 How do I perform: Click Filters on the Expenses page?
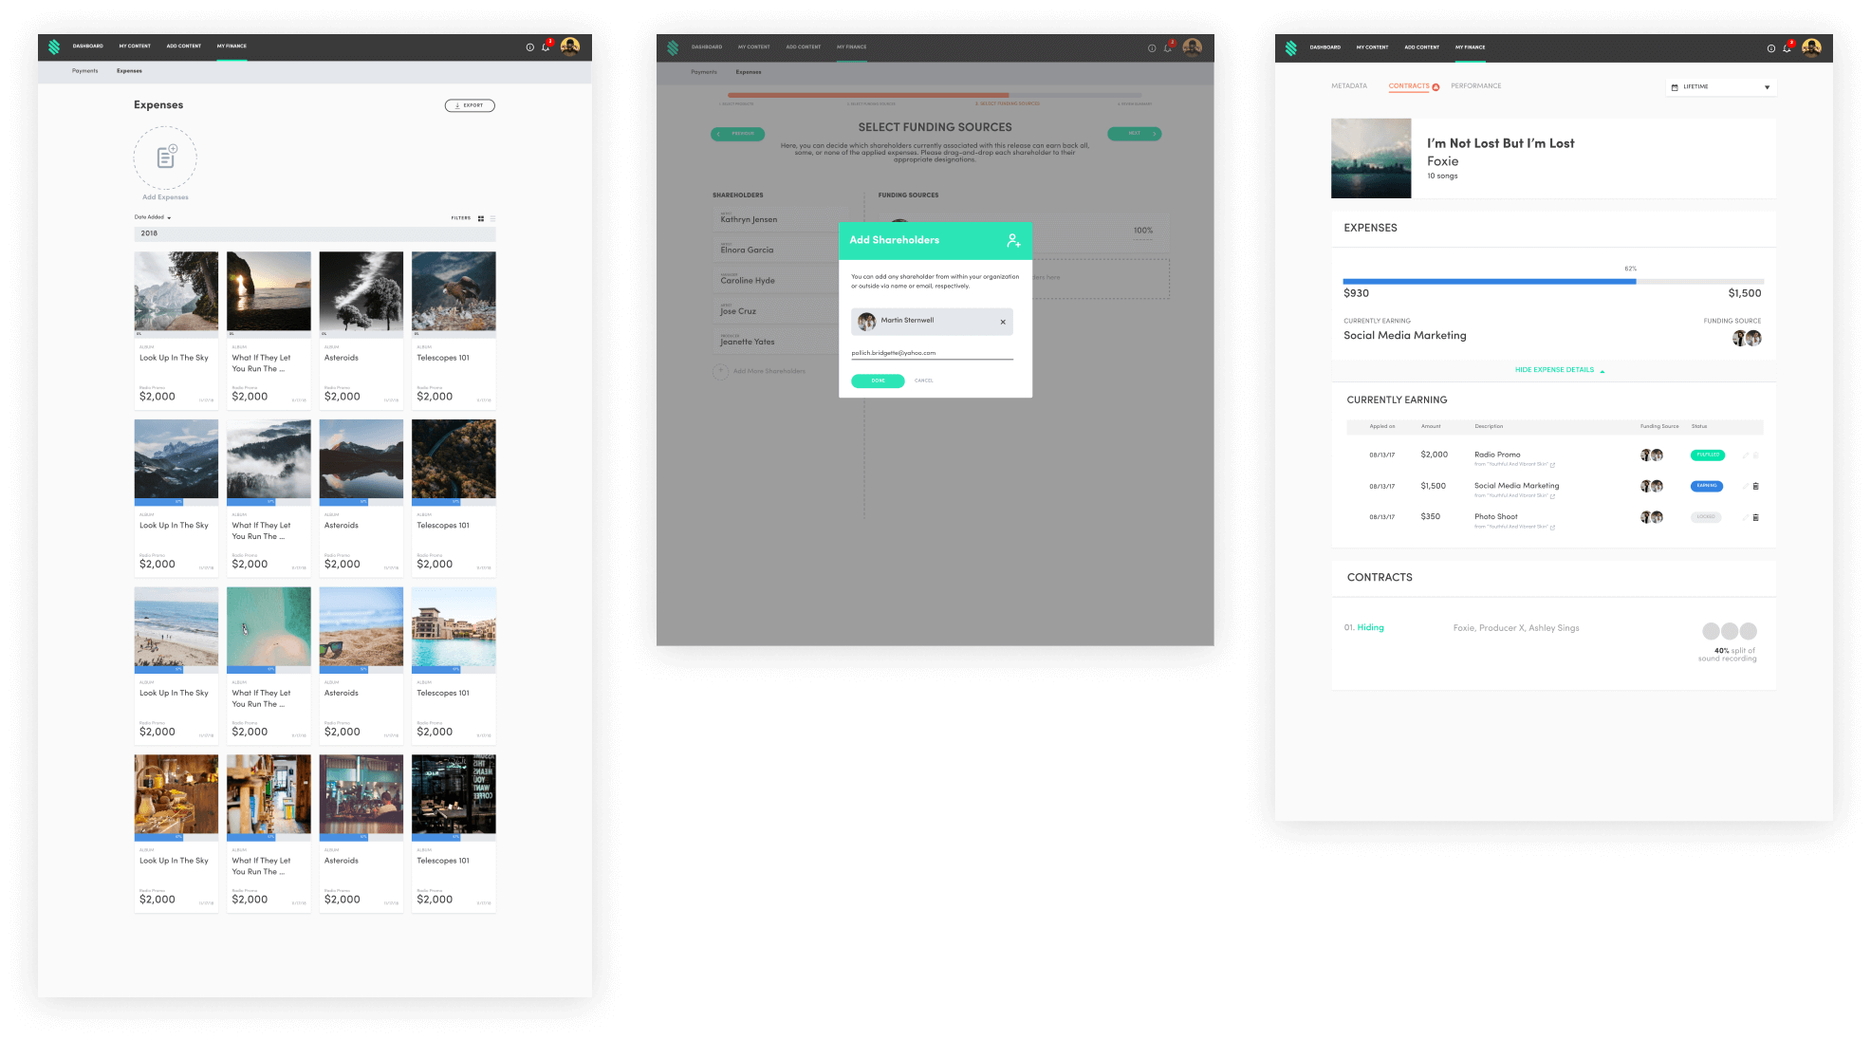click(x=461, y=218)
